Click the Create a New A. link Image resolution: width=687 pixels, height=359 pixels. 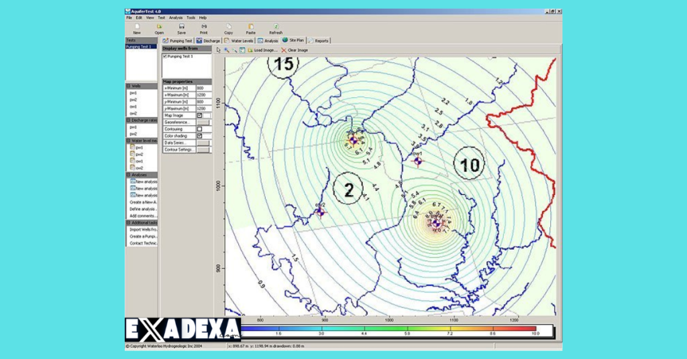coord(143,202)
